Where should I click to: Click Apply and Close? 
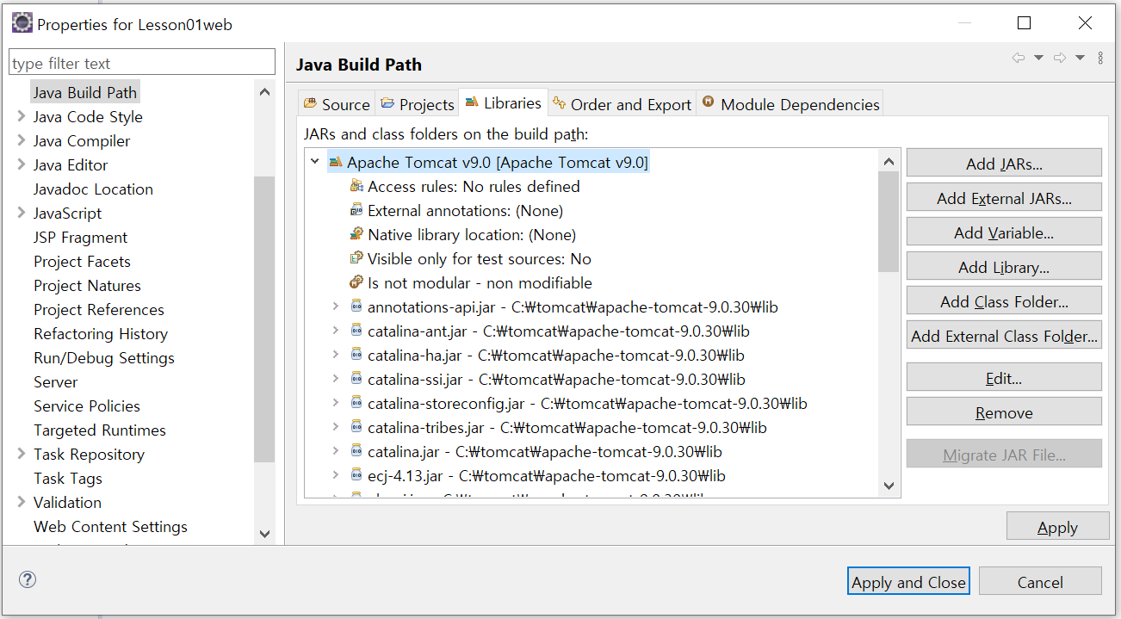click(908, 582)
